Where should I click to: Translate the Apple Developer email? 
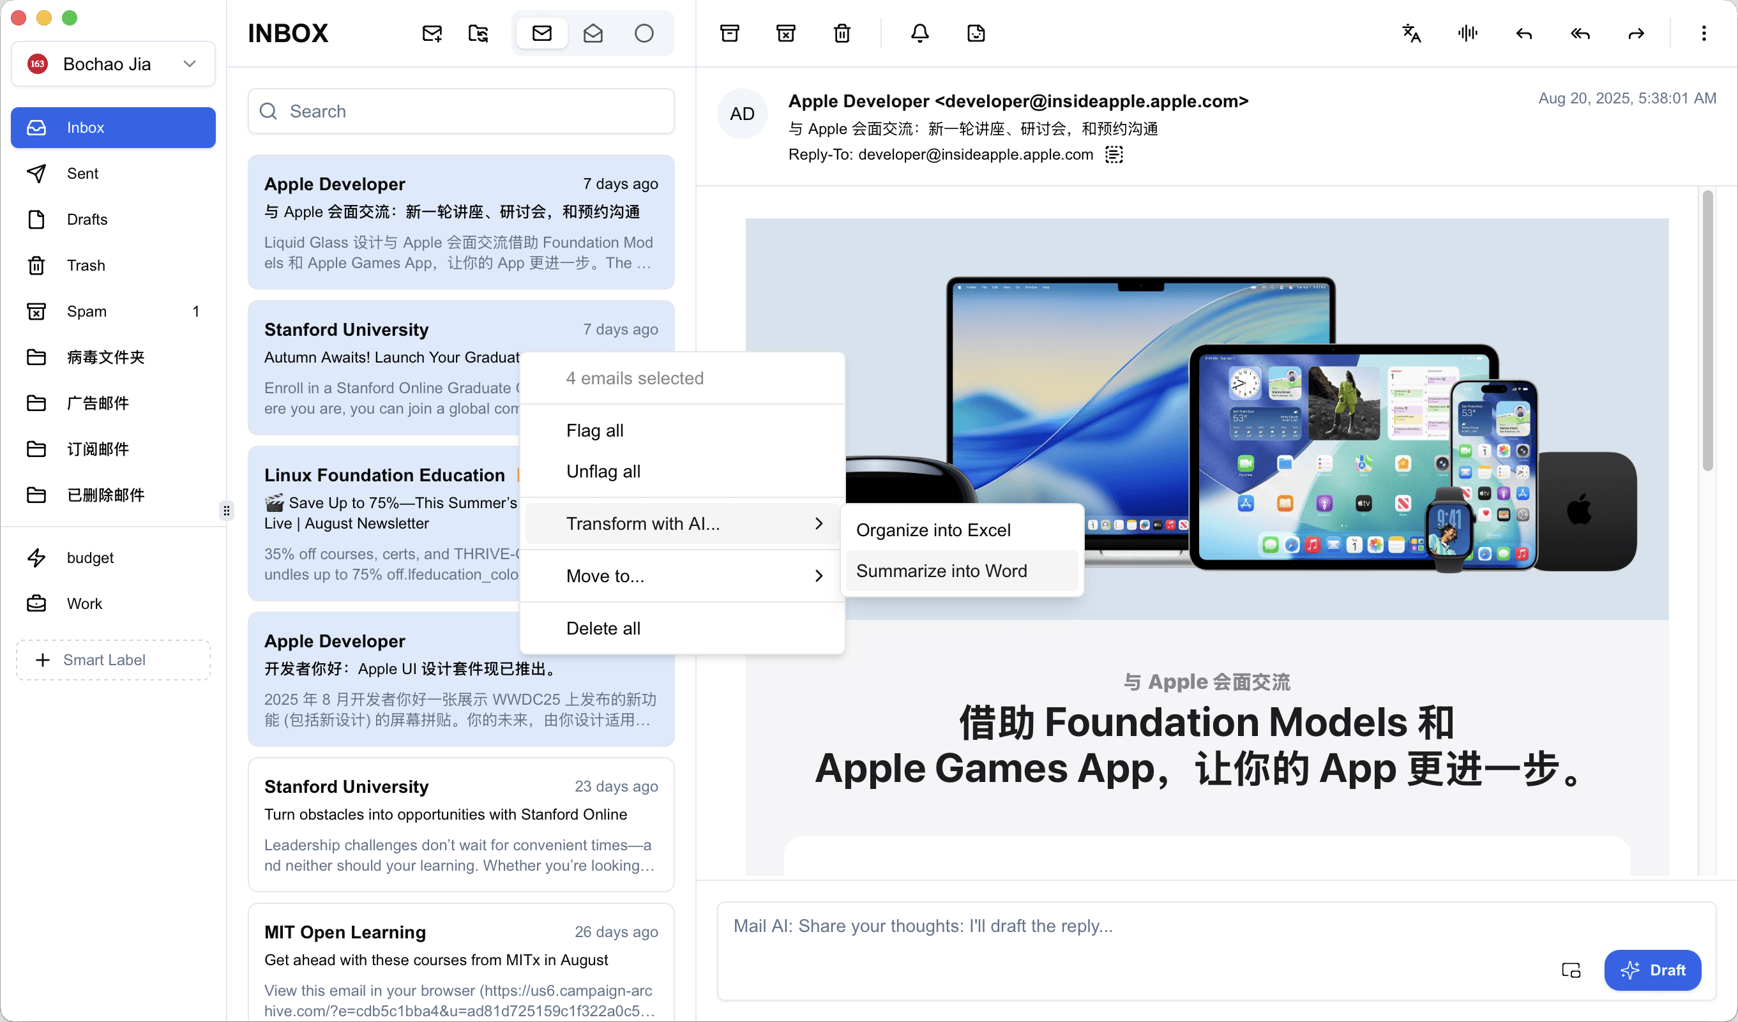point(1411,33)
